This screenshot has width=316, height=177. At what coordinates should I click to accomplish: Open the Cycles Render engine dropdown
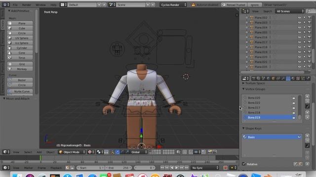tap(173, 5)
